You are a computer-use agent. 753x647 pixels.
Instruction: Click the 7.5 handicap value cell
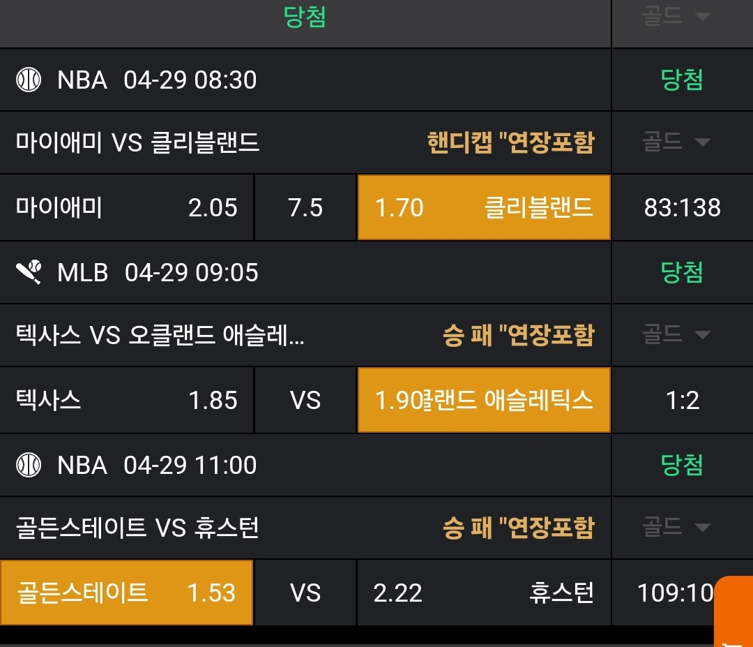pos(305,208)
